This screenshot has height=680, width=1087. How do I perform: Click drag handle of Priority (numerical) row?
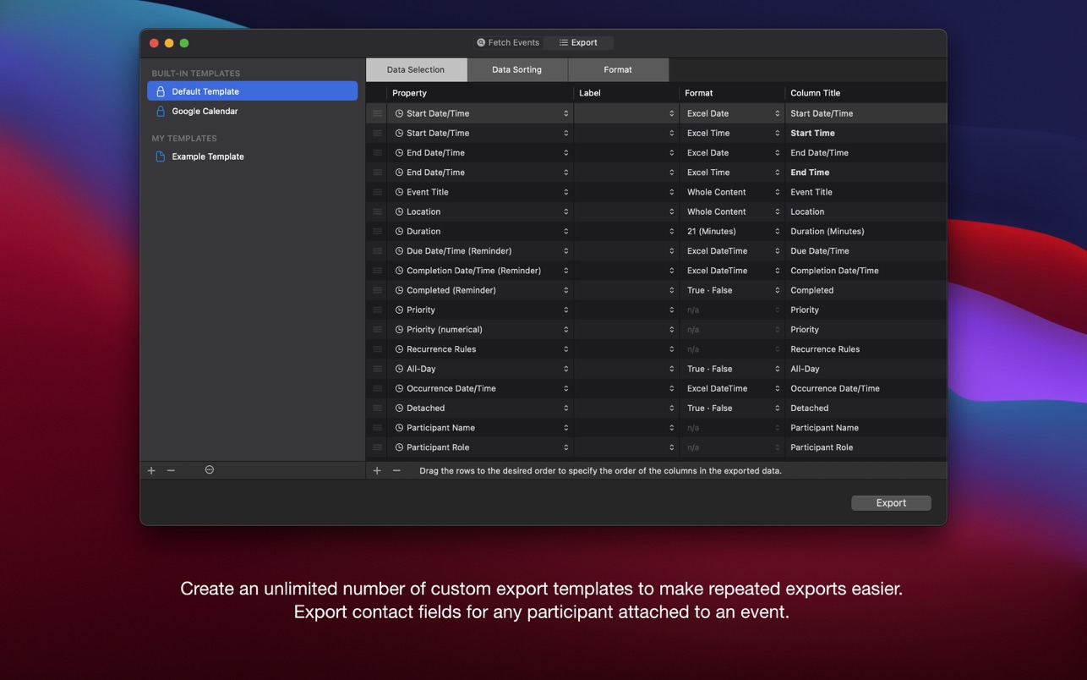377,330
